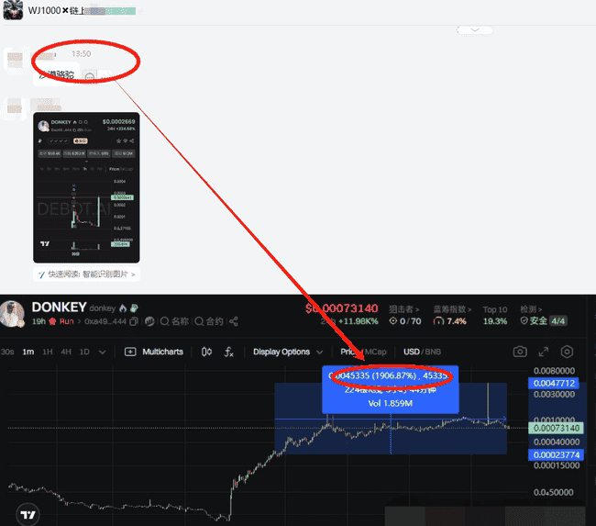Open chart settings hexagon icon

567,352
